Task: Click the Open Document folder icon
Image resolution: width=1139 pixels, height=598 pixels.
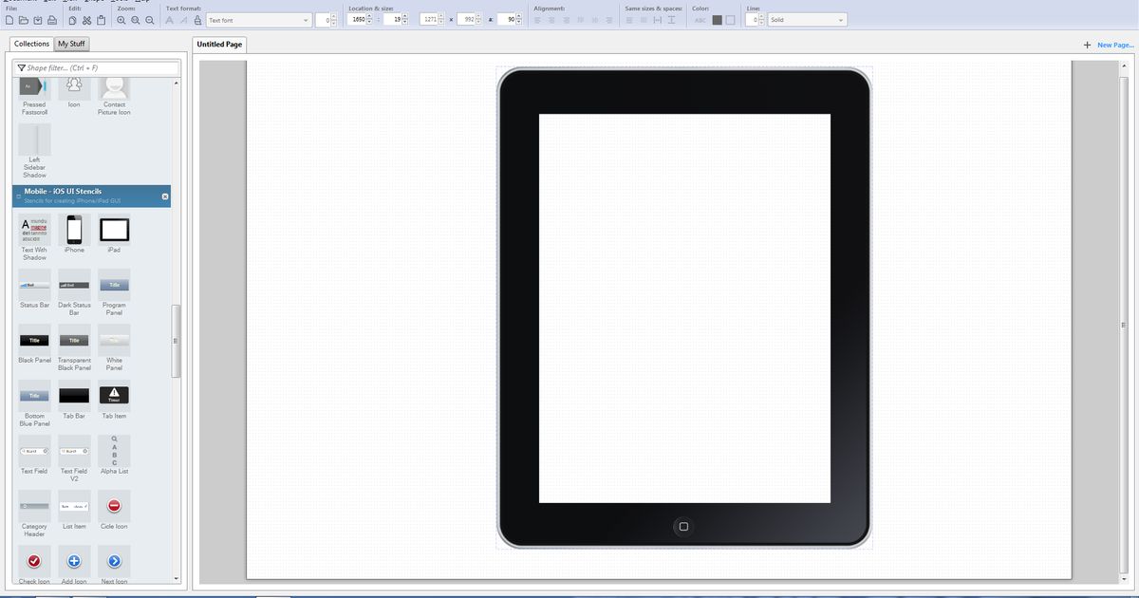Action: [24, 20]
